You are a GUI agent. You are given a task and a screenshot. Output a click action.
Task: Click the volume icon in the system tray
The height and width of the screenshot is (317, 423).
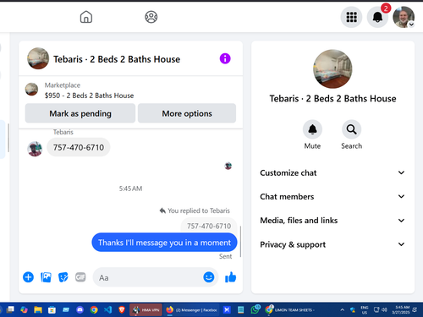point(384,310)
